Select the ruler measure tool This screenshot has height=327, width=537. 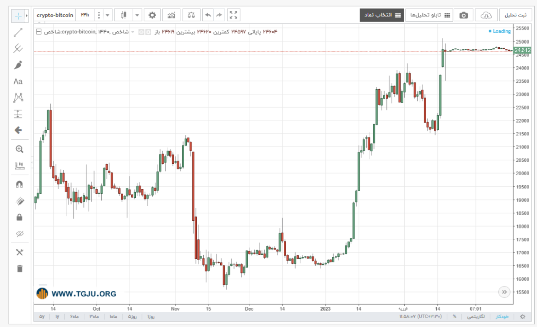20,165
